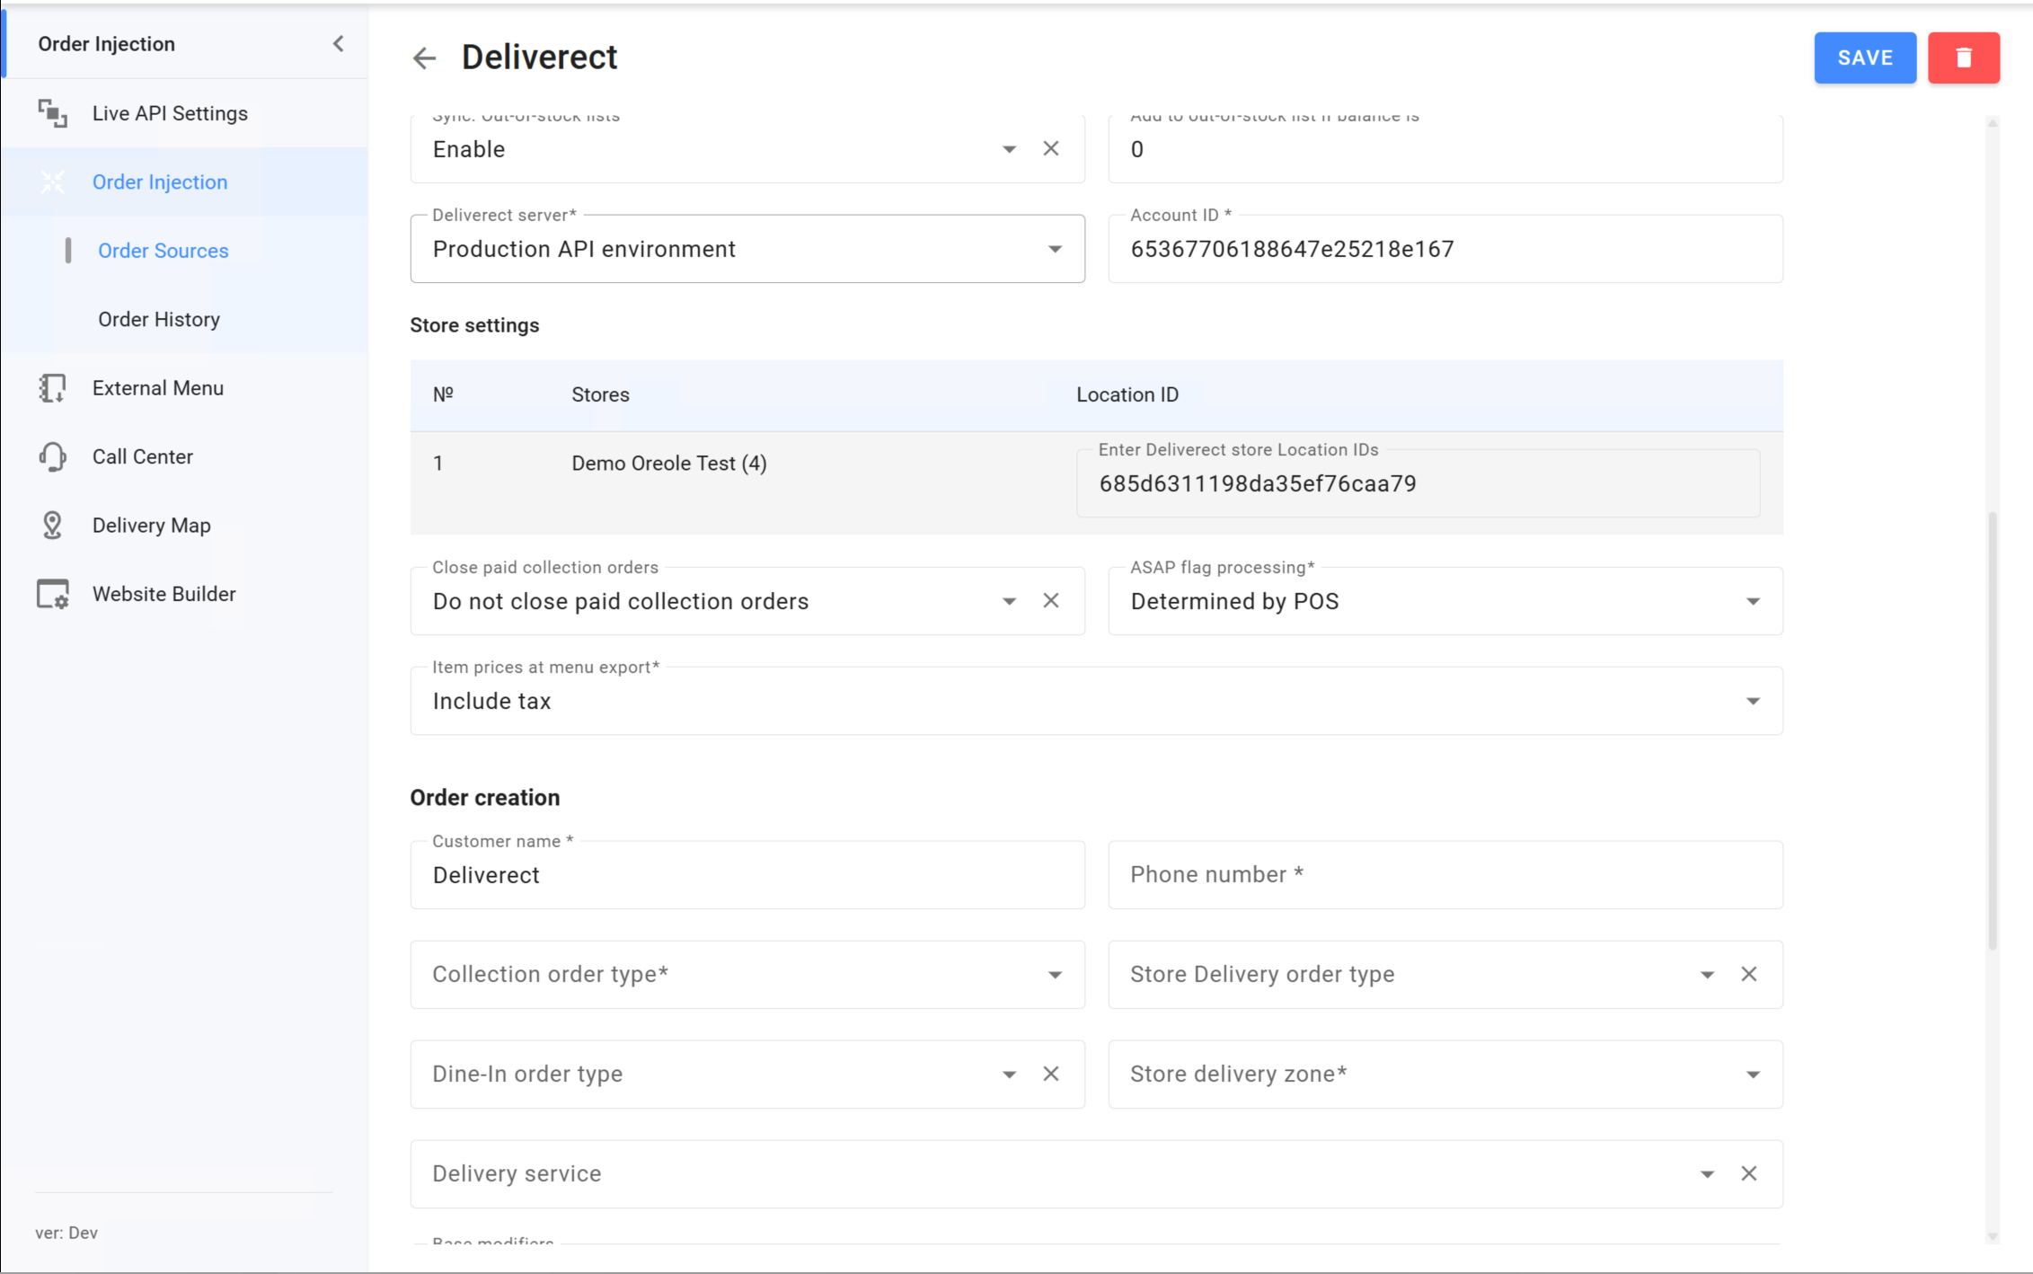
Task: Click the Deliverect store Location IDs field
Action: pyautogui.click(x=1418, y=483)
